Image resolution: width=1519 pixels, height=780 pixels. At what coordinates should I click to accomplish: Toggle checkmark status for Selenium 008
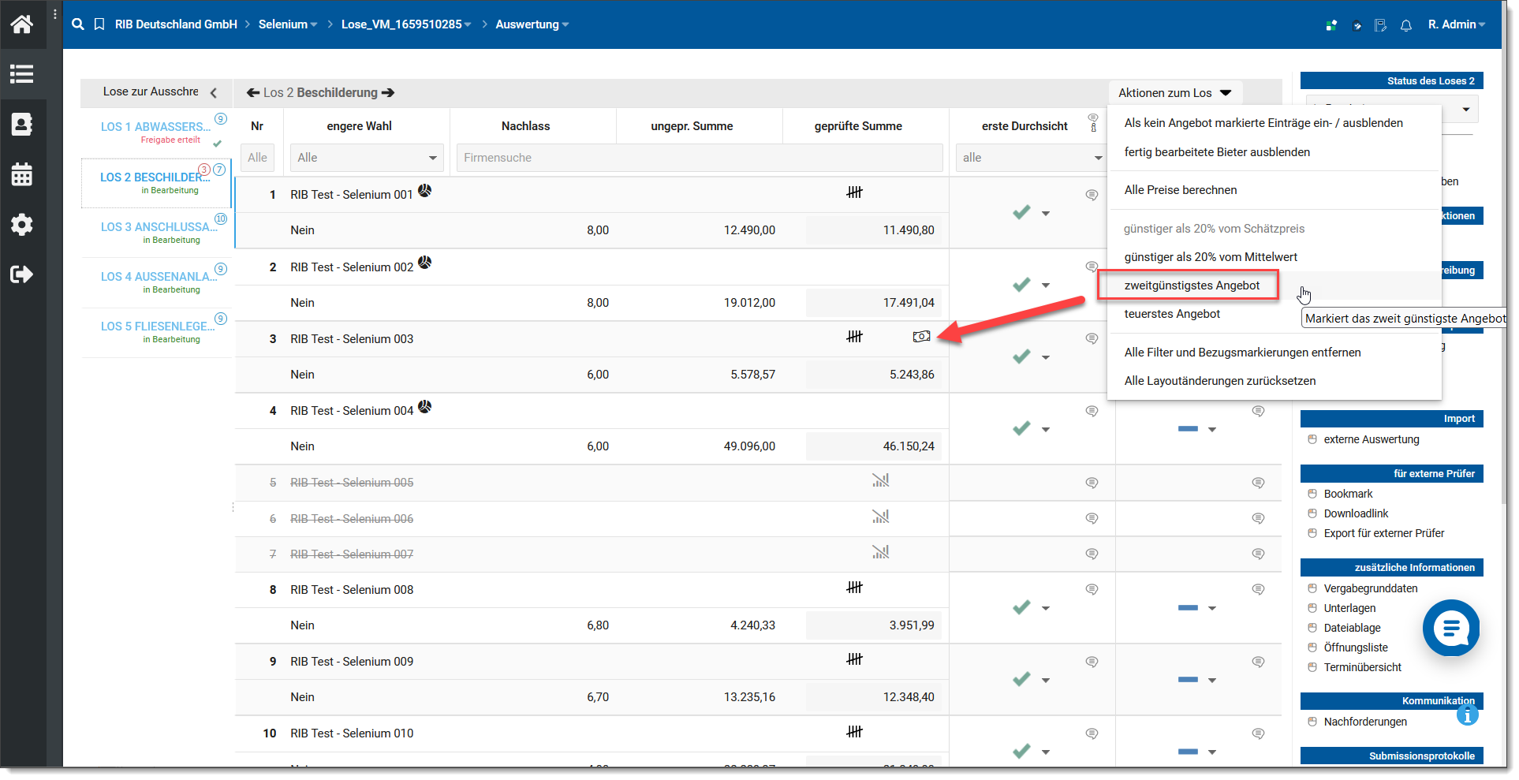click(1022, 607)
